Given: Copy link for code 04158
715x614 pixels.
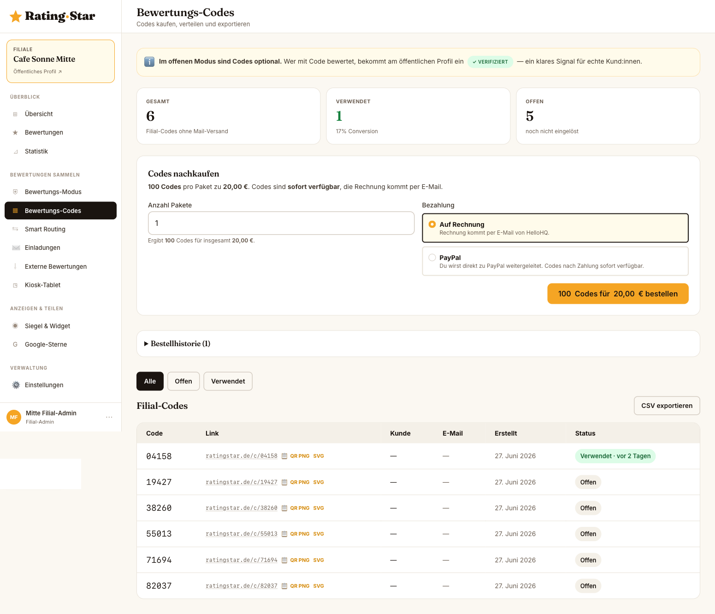Looking at the screenshot, I should [x=284, y=456].
